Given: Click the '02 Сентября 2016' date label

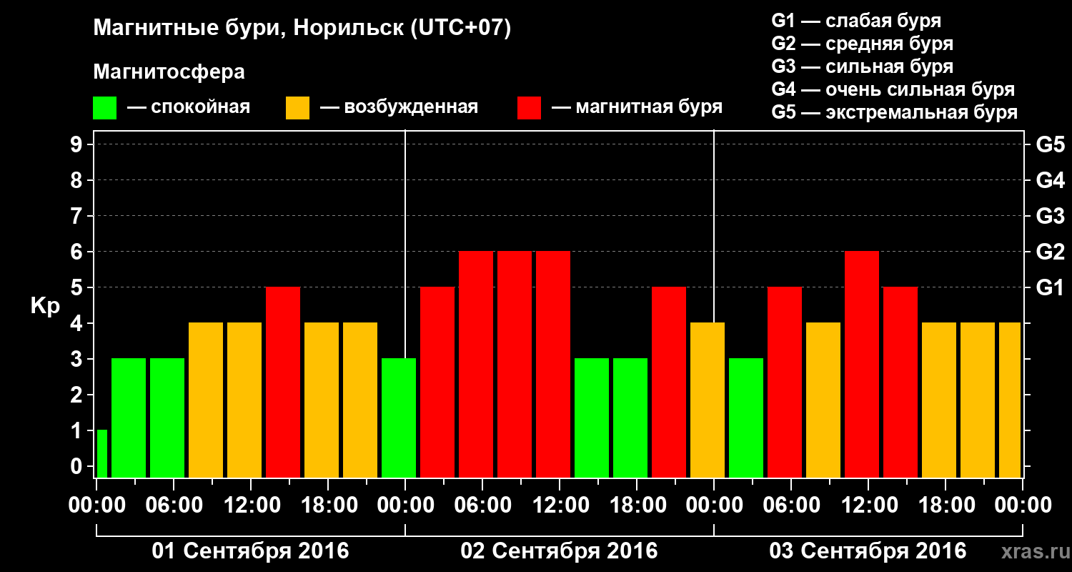Looking at the screenshot, I should 560,551.
